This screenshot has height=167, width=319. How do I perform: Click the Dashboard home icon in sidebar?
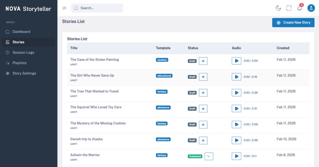8,32
